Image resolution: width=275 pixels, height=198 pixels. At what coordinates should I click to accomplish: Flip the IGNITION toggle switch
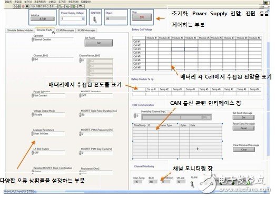95,19
